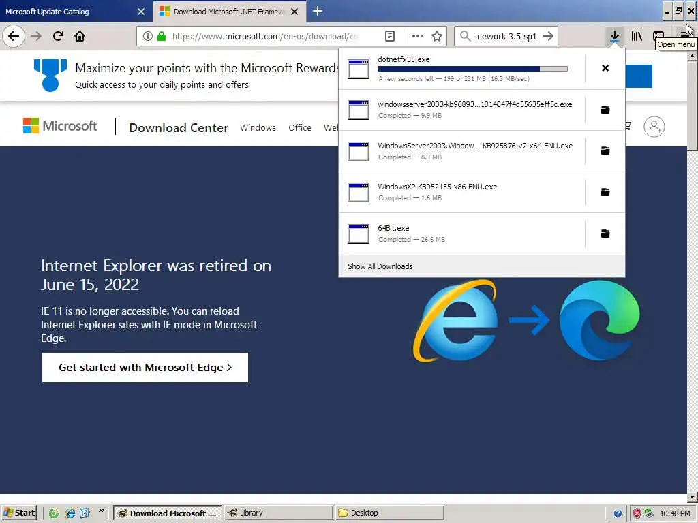
Task: Close the Download Microsoft .NET Framework tab
Action: (294, 12)
